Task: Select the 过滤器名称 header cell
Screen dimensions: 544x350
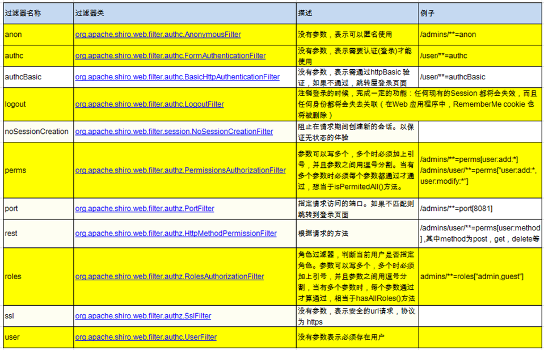Action: pyautogui.click(x=23, y=12)
